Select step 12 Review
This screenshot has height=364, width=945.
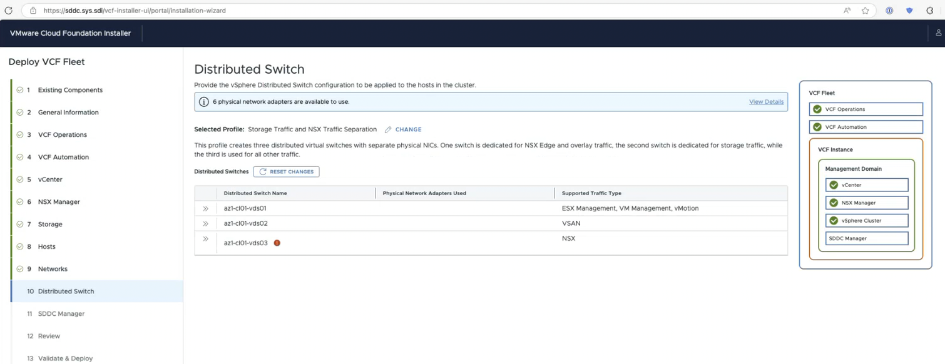coord(96,336)
